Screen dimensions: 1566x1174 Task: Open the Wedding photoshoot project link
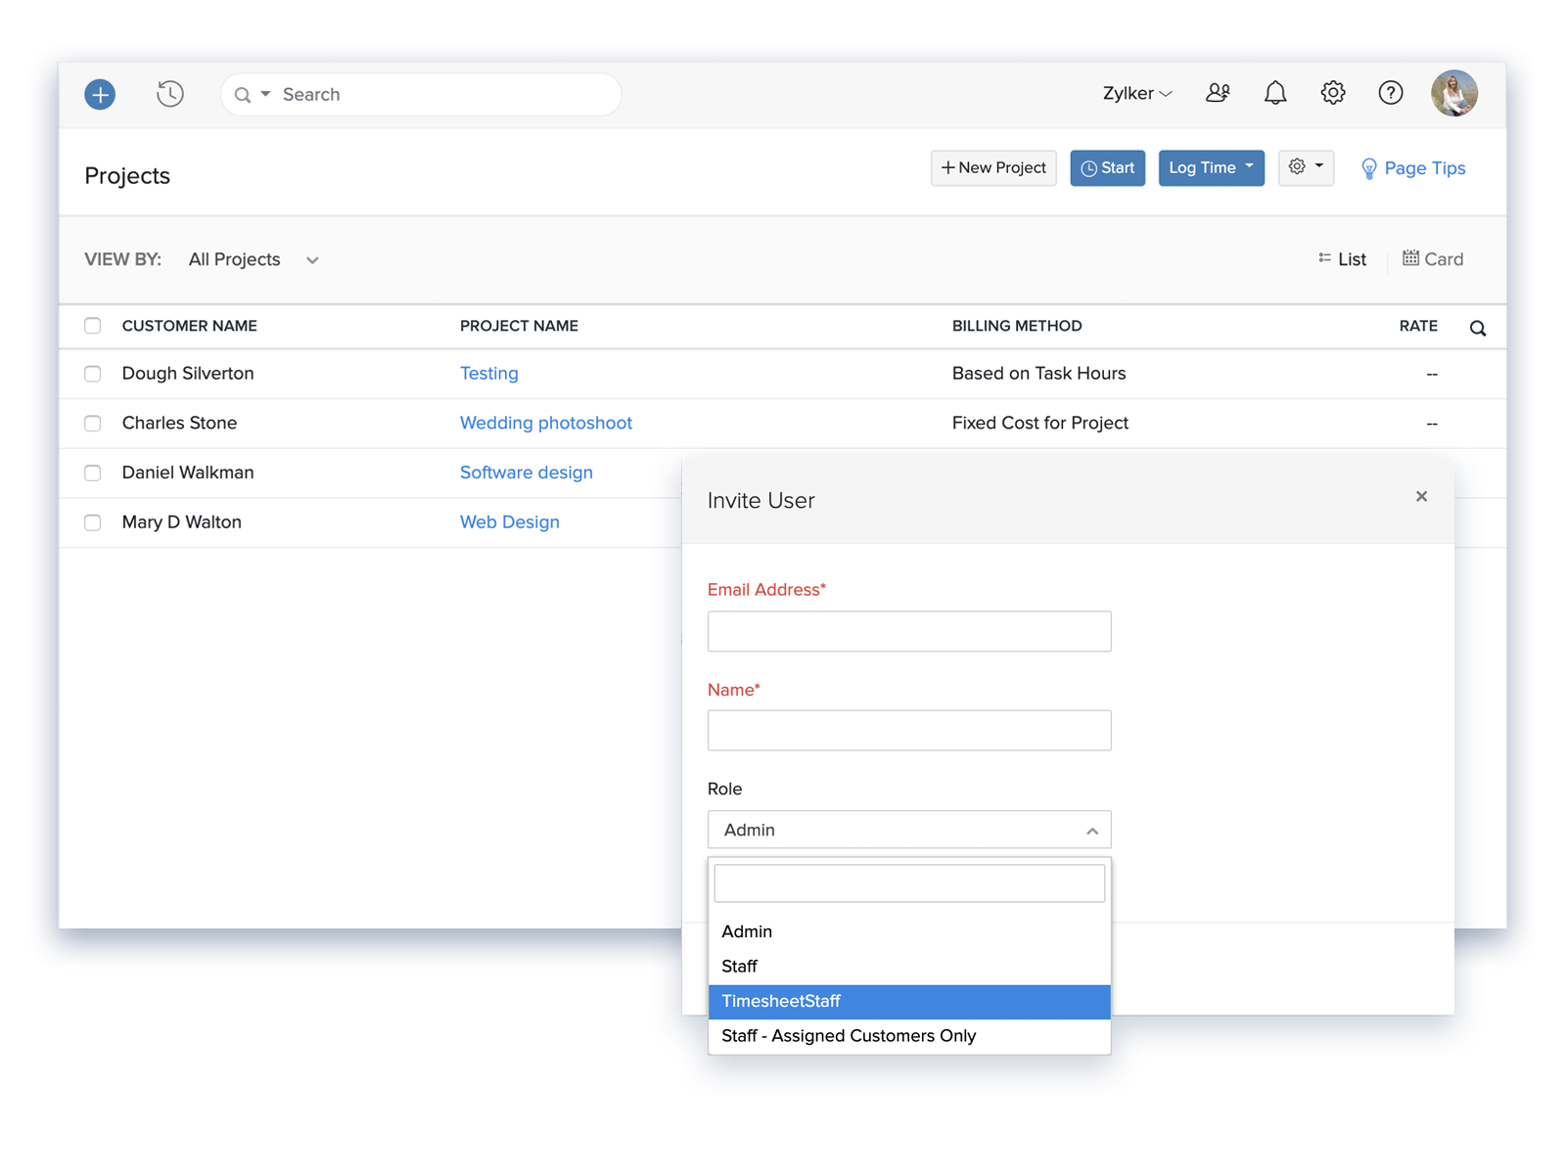coord(546,424)
